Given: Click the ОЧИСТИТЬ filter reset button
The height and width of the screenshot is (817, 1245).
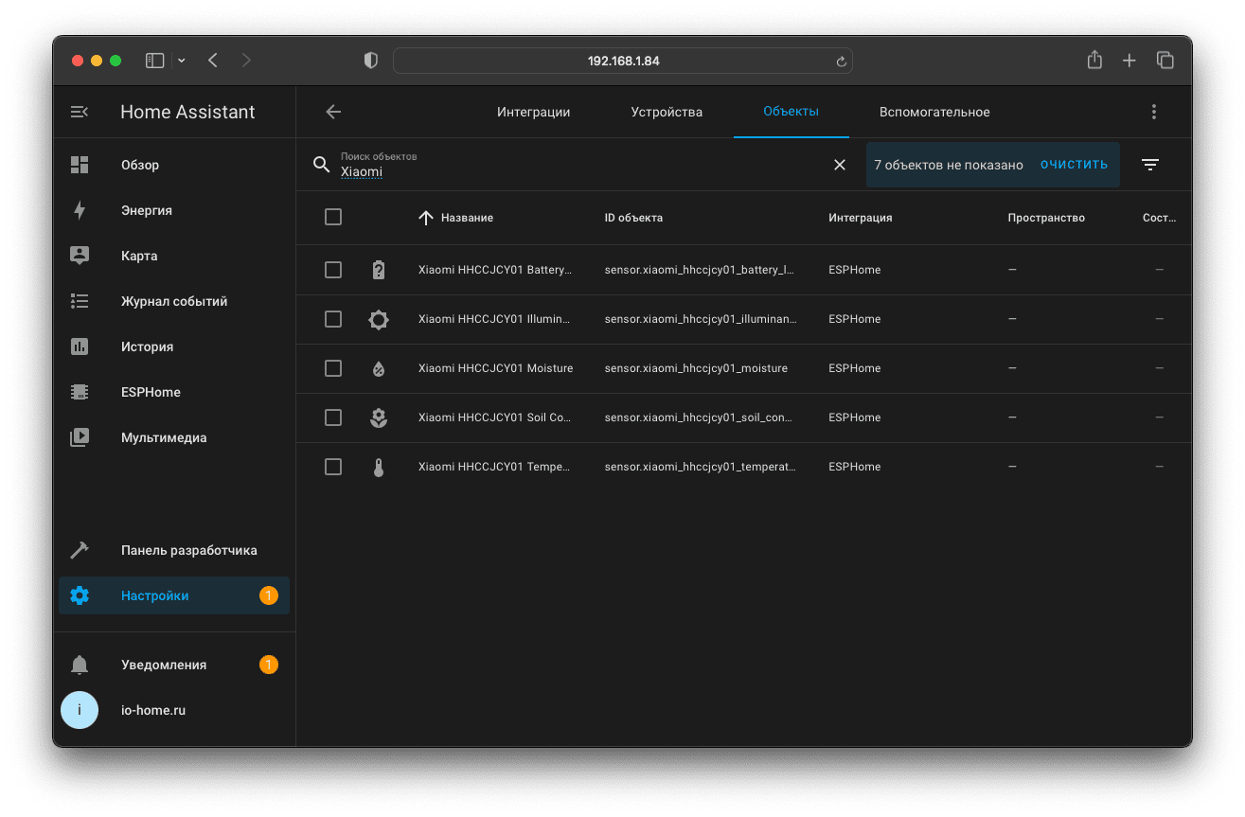Looking at the screenshot, I should coord(1074,165).
